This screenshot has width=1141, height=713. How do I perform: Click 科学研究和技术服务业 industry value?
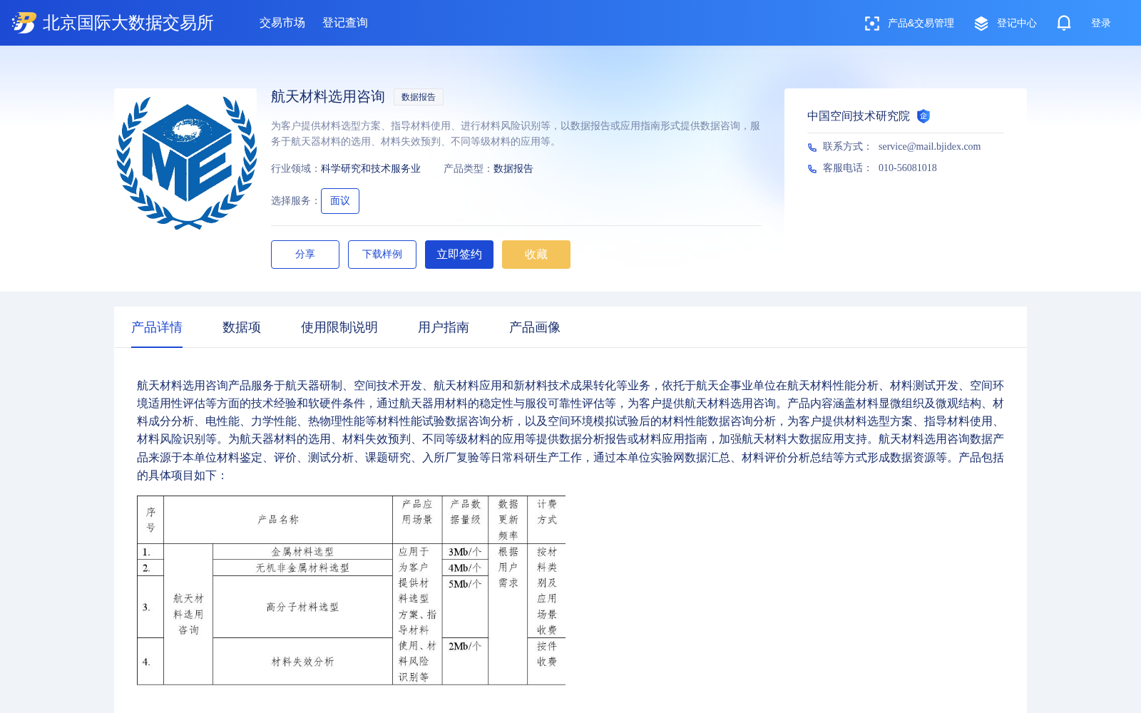point(371,169)
